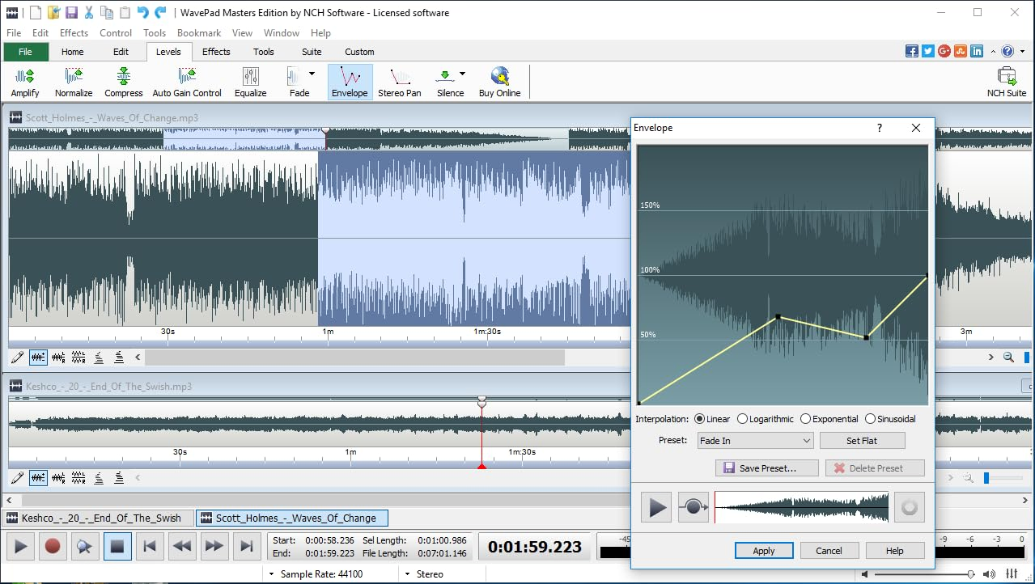
Task: Open the Stereo Pan tool
Action: coord(399,79)
